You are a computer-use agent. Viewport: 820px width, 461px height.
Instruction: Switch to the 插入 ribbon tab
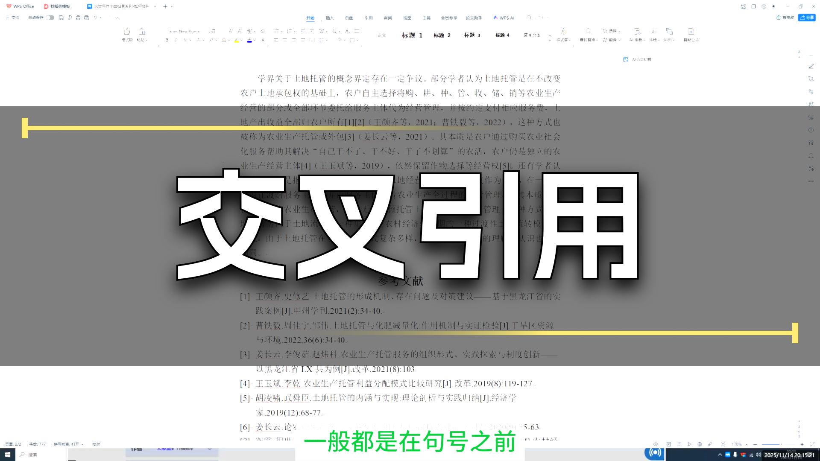330,18
